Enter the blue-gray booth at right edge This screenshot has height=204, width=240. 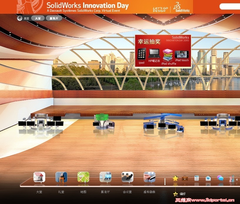click(x=220, y=122)
